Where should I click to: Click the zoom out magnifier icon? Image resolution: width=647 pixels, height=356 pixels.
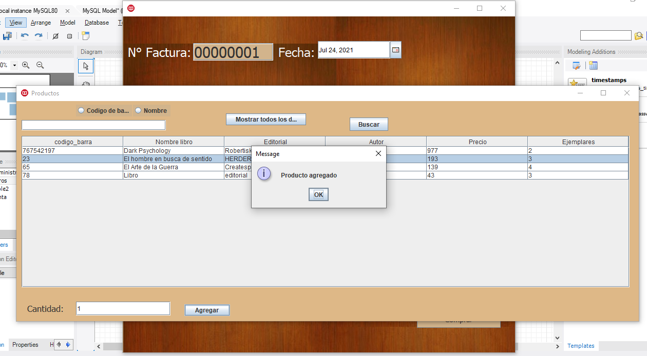[x=40, y=65]
